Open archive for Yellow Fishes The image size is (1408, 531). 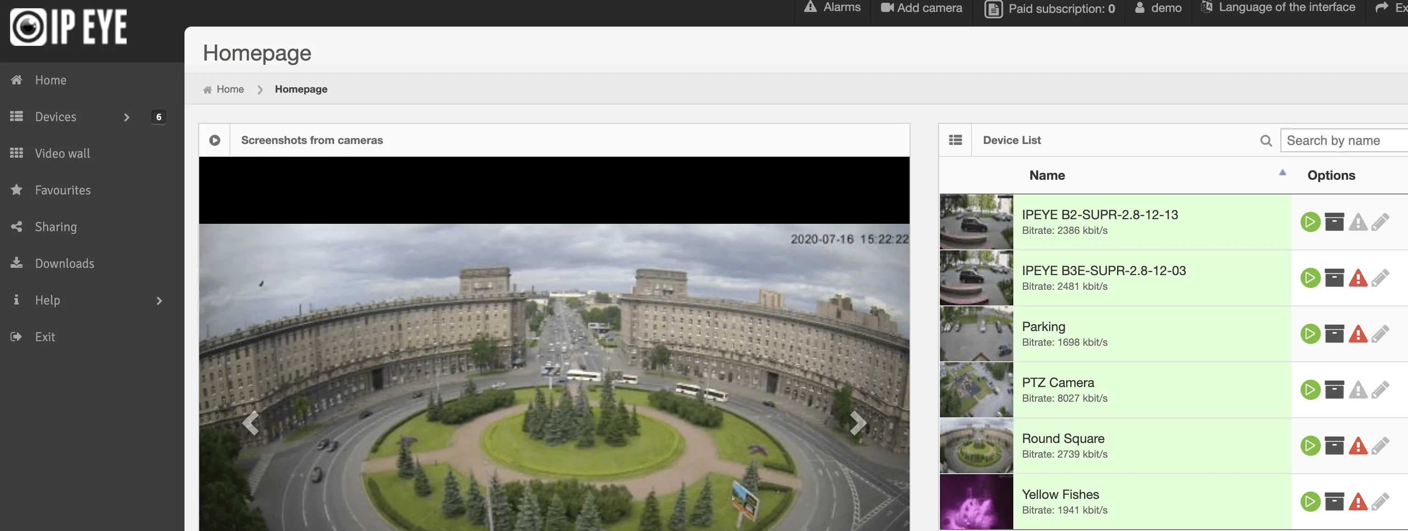tap(1334, 502)
